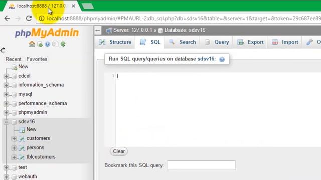This screenshot has width=321, height=180.
Task: Collapse navigation panel arrow button
Action: pyautogui.click(x=98, y=31)
